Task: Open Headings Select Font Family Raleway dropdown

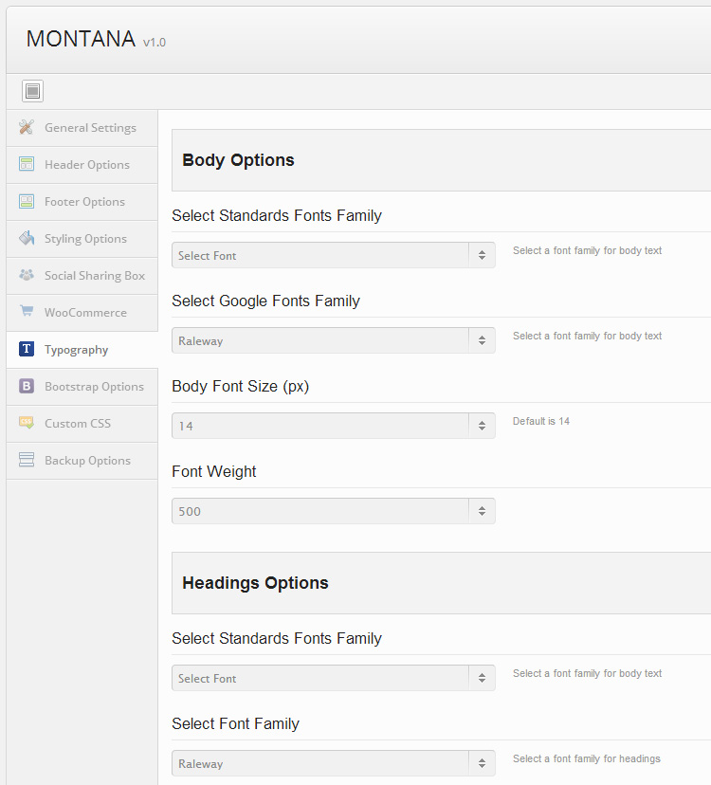Action: [x=333, y=763]
